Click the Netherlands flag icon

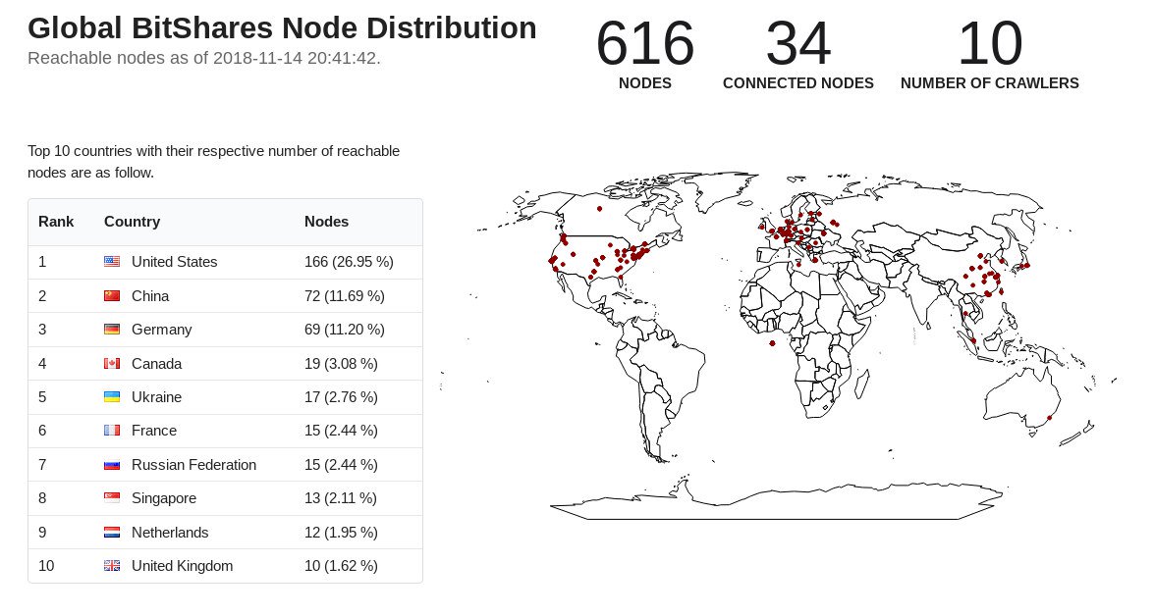coord(112,533)
